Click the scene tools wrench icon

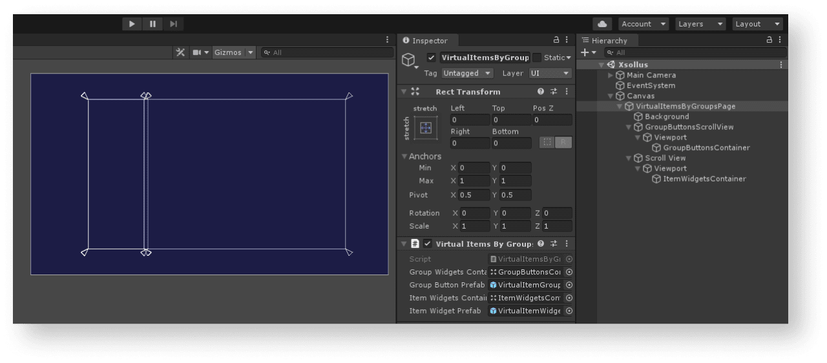click(180, 52)
